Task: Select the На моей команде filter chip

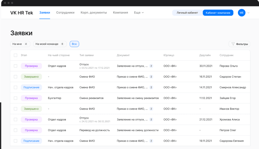Action: [x=50, y=44]
